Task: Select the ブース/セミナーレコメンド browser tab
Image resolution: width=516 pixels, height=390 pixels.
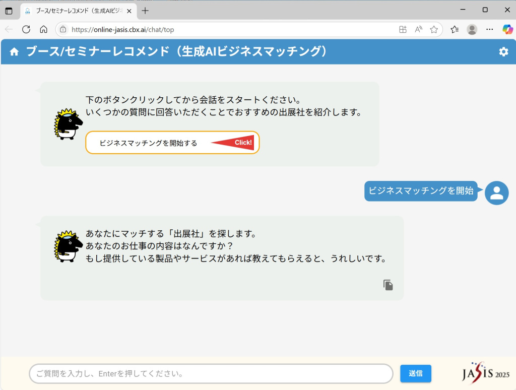Action: point(76,10)
